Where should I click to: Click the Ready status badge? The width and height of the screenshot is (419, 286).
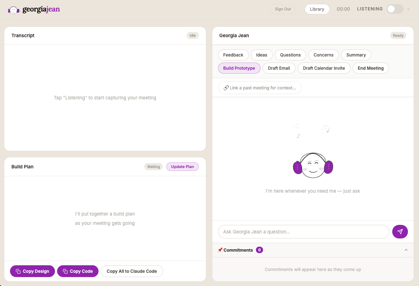(398, 35)
